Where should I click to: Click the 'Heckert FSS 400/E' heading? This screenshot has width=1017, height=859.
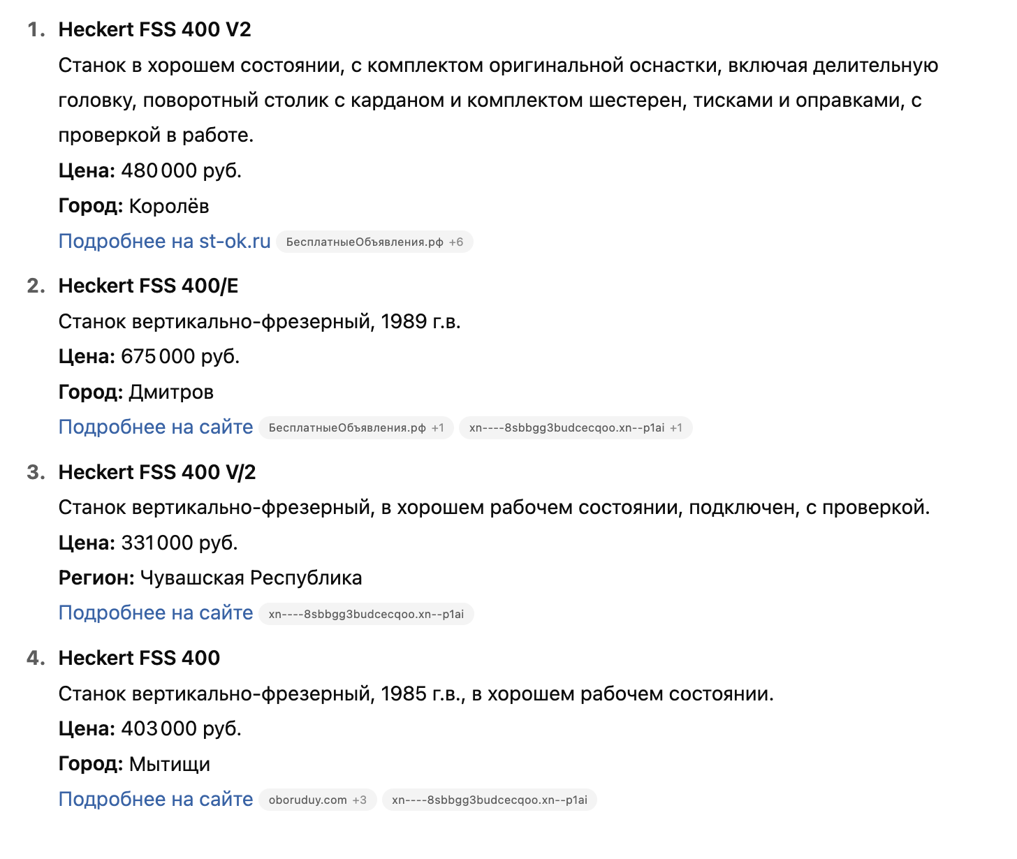[148, 286]
